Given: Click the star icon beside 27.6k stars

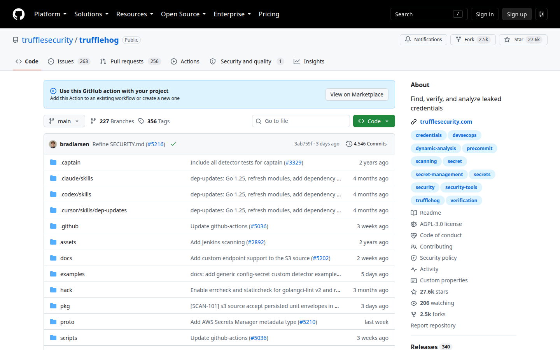Looking at the screenshot, I should 414,292.
